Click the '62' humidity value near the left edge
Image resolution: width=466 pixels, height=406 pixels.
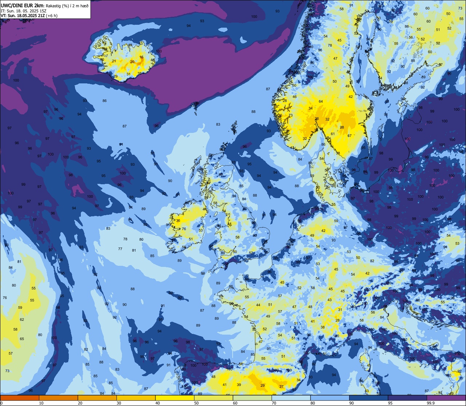[22, 320]
